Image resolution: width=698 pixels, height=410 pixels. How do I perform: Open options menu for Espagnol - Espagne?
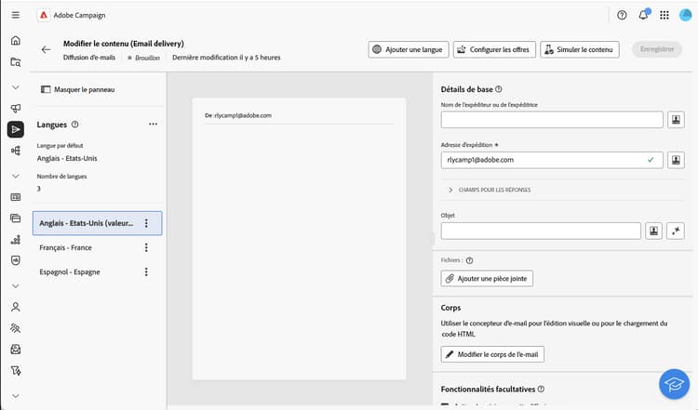point(146,271)
